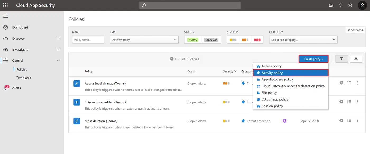Click the export download button
This screenshot has height=154, width=370.
click(356, 59)
